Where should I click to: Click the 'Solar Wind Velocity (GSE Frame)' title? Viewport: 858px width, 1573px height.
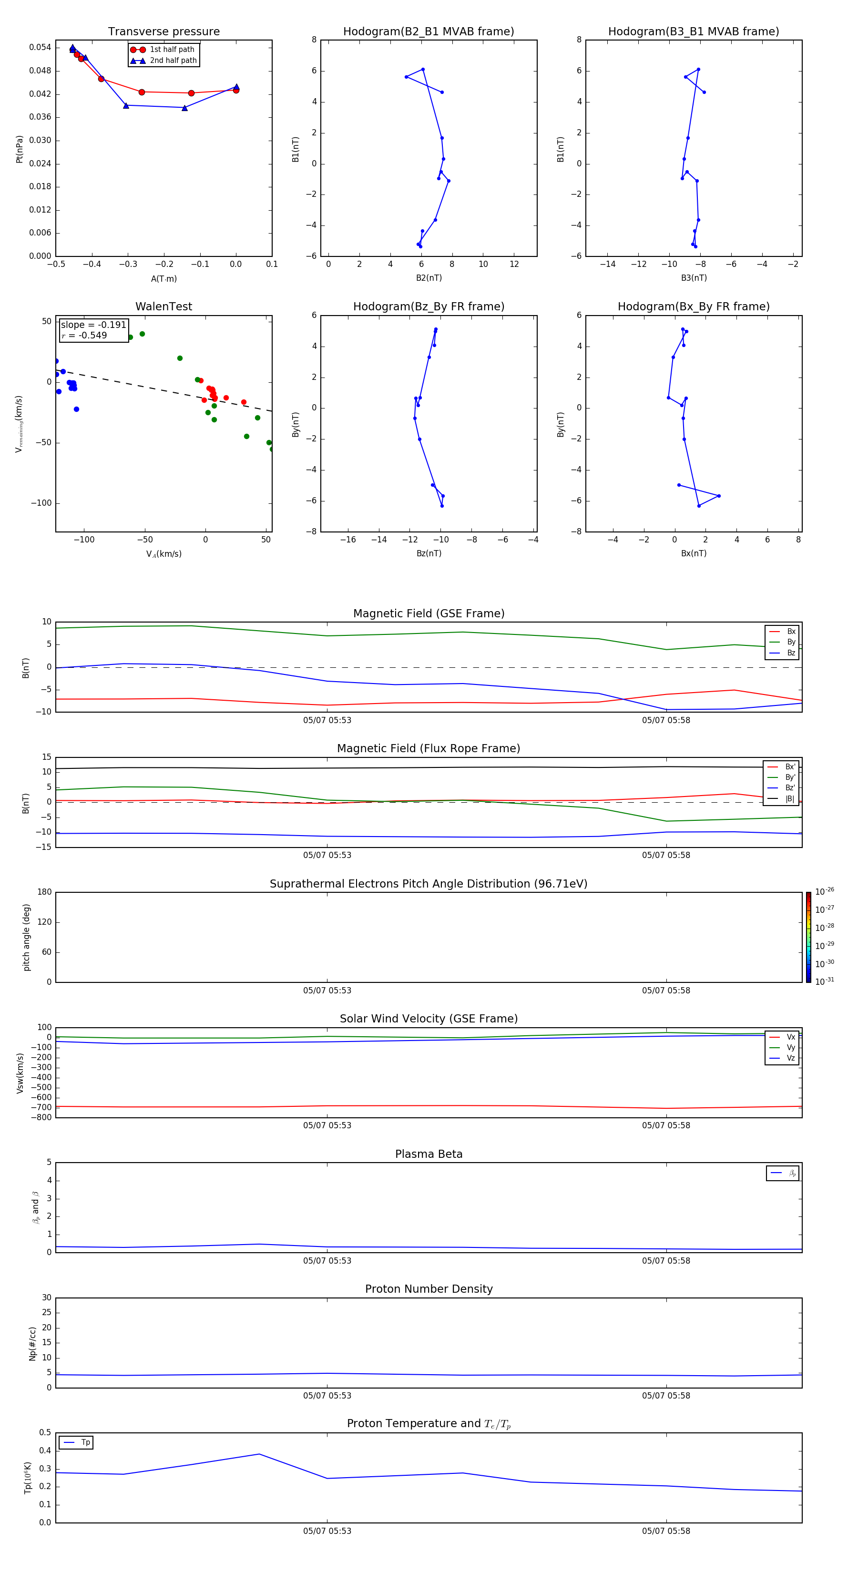pyautogui.click(x=429, y=1019)
